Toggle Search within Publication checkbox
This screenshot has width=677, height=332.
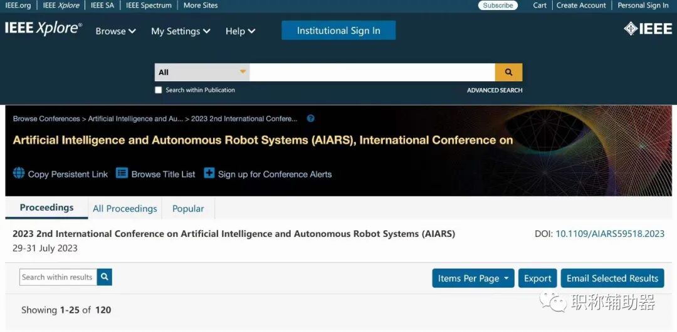[x=159, y=90]
